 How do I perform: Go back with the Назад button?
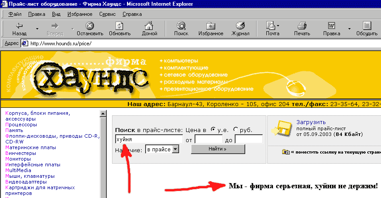click(x=19, y=29)
